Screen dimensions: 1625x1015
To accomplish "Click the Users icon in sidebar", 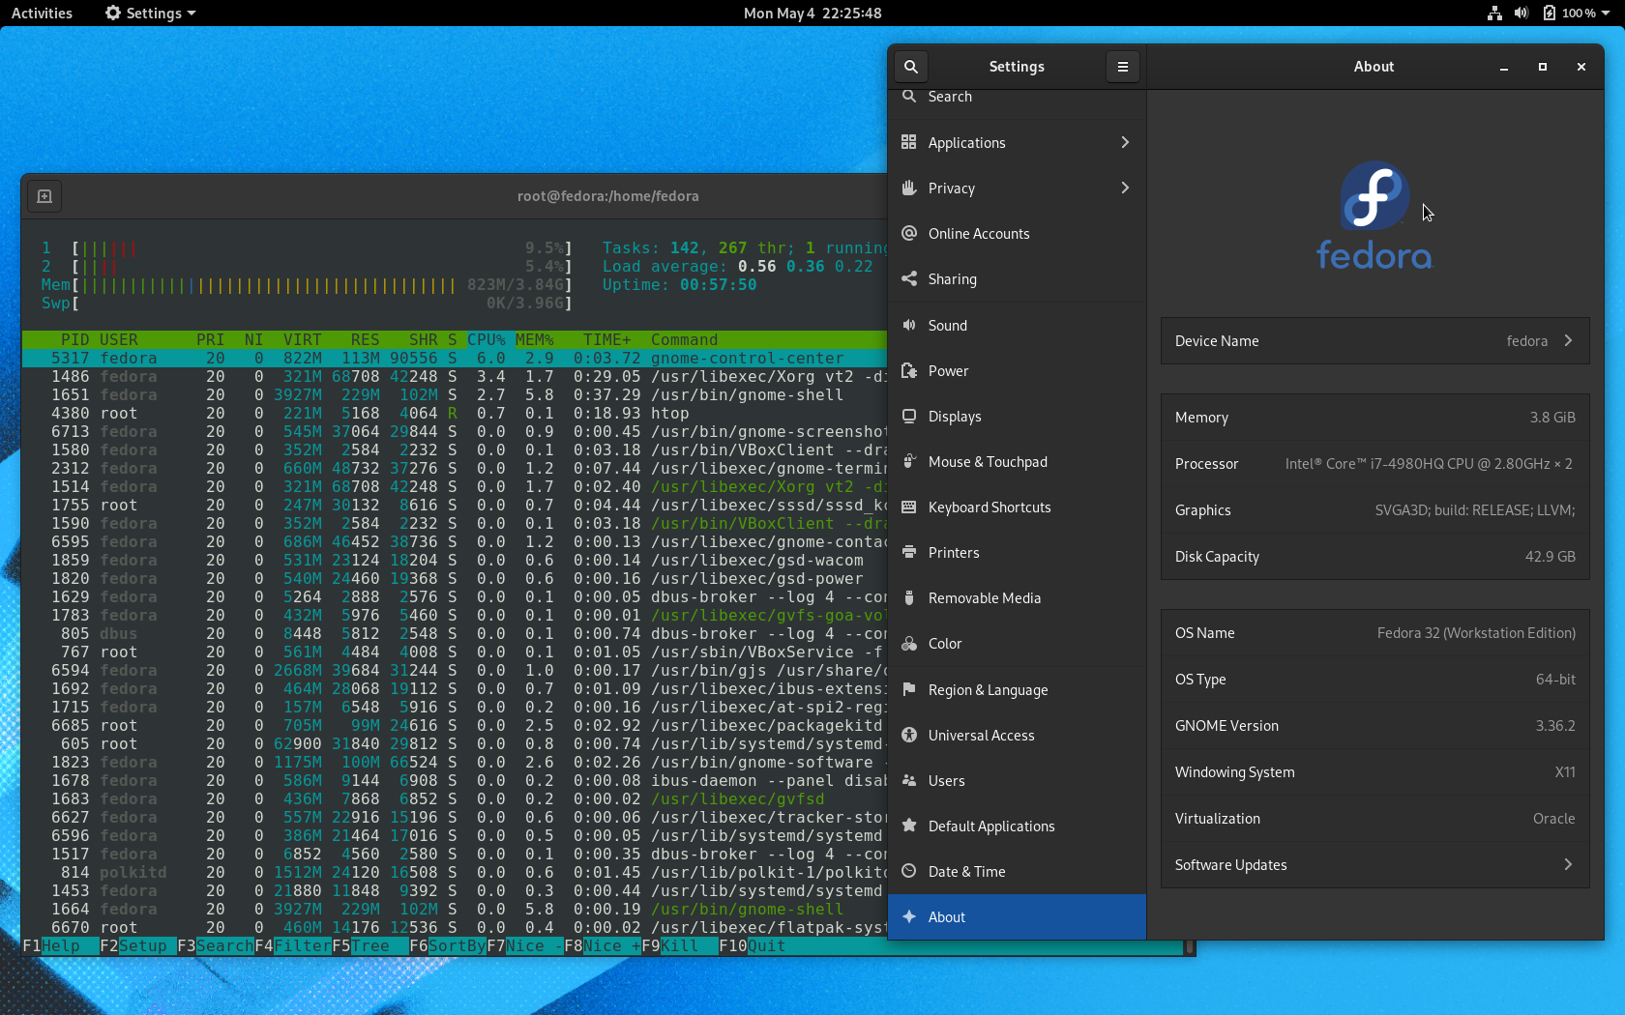I will click(x=909, y=780).
